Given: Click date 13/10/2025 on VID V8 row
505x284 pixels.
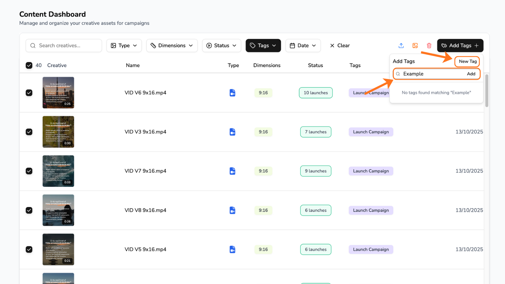Looking at the screenshot, I should coord(469,210).
